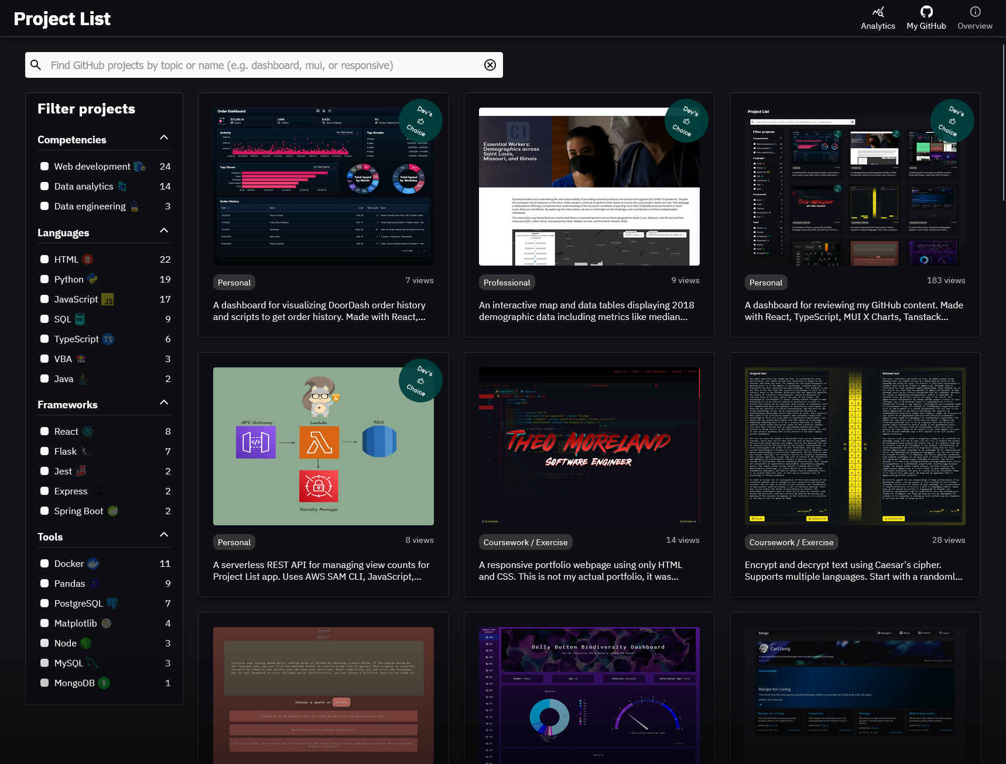Tick the Docker tool checkbox
The height and width of the screenshot is (764, 1006).
click(x=45, y=564)
